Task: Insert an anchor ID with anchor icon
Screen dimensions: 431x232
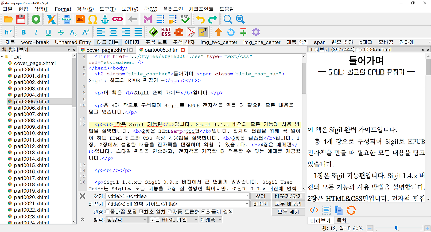Action: (x=105, y=19)
